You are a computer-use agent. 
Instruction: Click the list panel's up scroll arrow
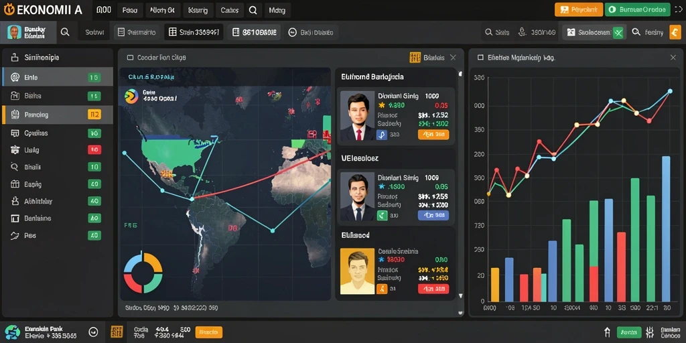pos(460,74)
